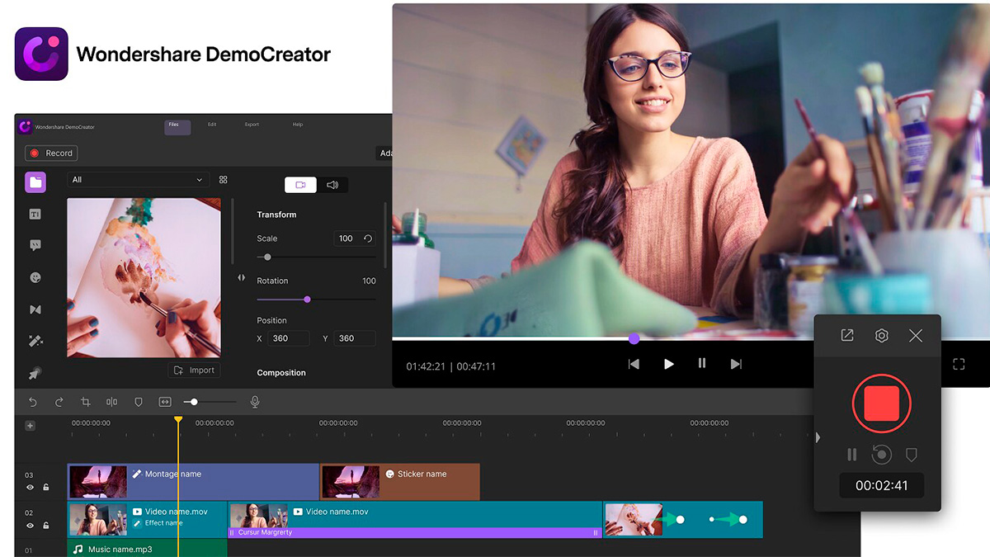Undo the last edit
The width and height of the screenshot is (990, 557).
click(33, 402)
